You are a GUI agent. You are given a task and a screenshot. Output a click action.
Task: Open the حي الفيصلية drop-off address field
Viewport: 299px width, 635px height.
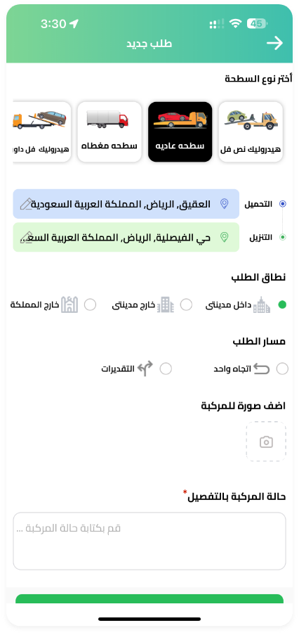point(126,237)
